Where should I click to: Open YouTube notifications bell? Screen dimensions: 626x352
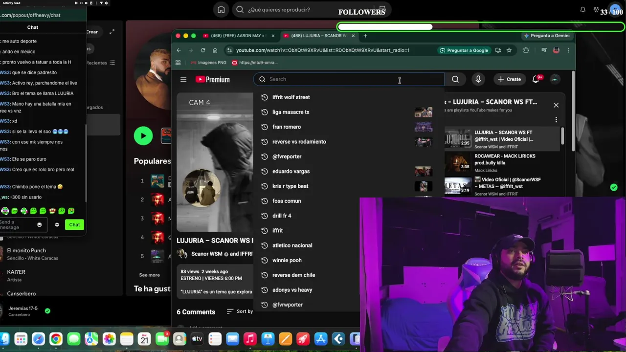(536, 79)
